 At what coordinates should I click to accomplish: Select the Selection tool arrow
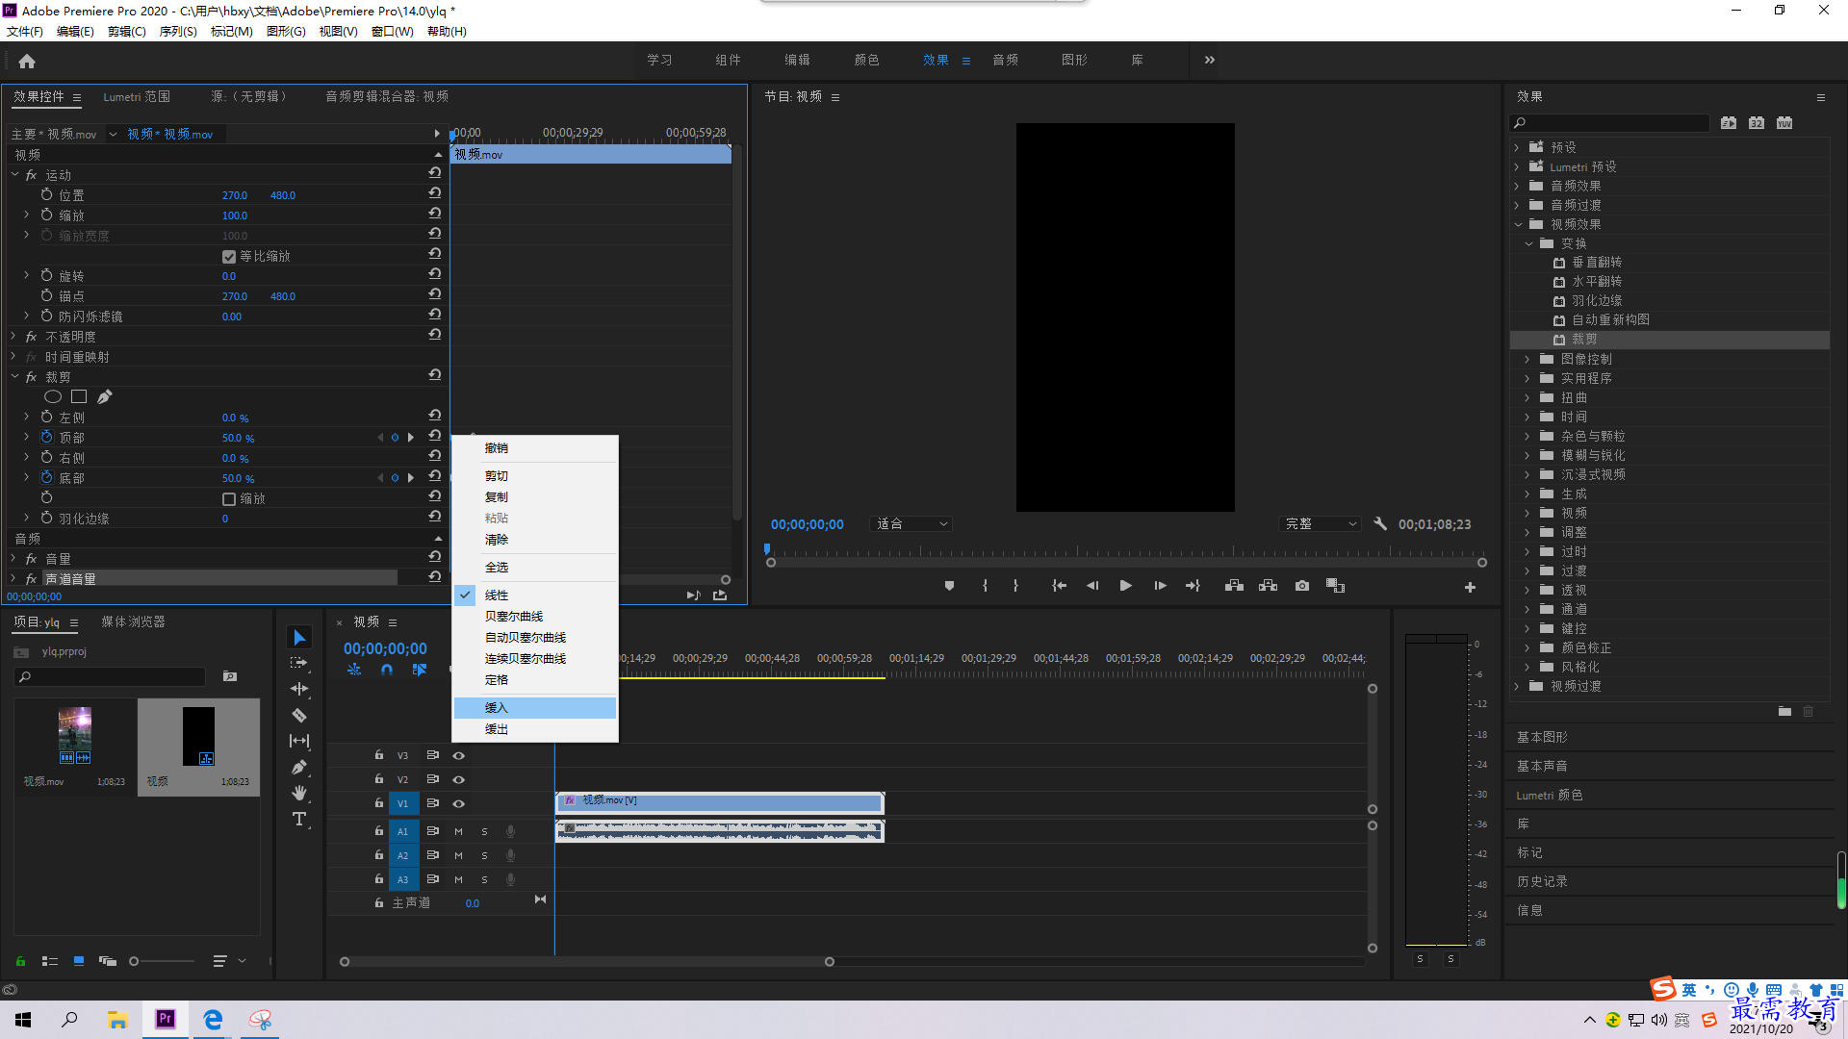299,638
